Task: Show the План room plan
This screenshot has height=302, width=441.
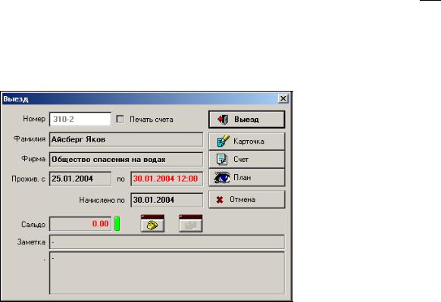Action: point(247,178)
